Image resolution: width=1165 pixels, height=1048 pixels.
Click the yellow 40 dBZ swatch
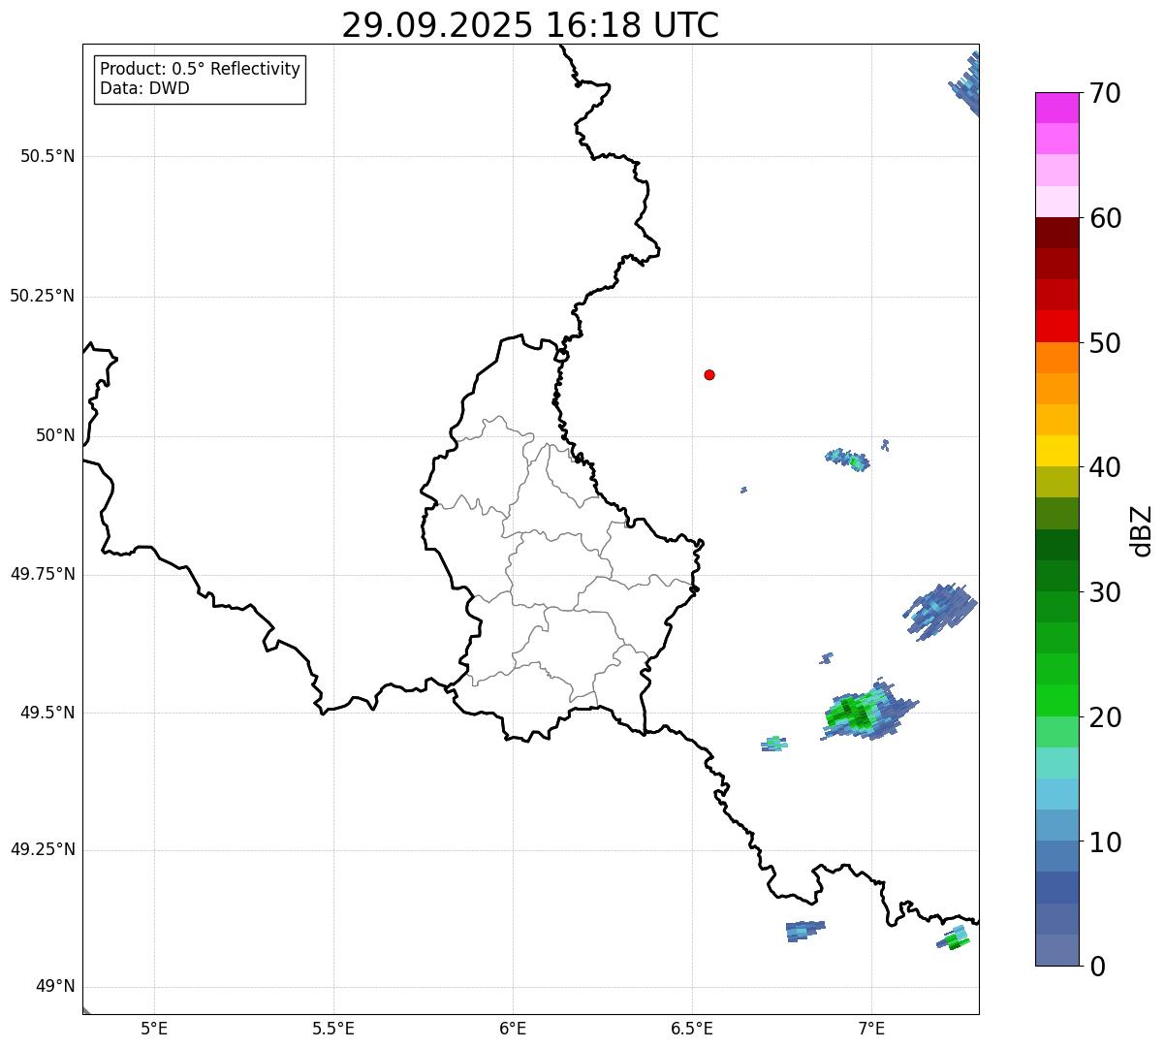tap(1056, 452)
